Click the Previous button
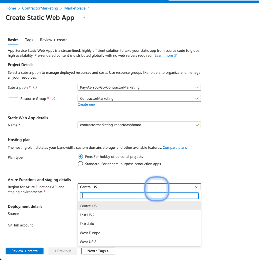Image resolution: width=259 pixels, height=260 pixels. pyautogui.click(x=62, y=251)
